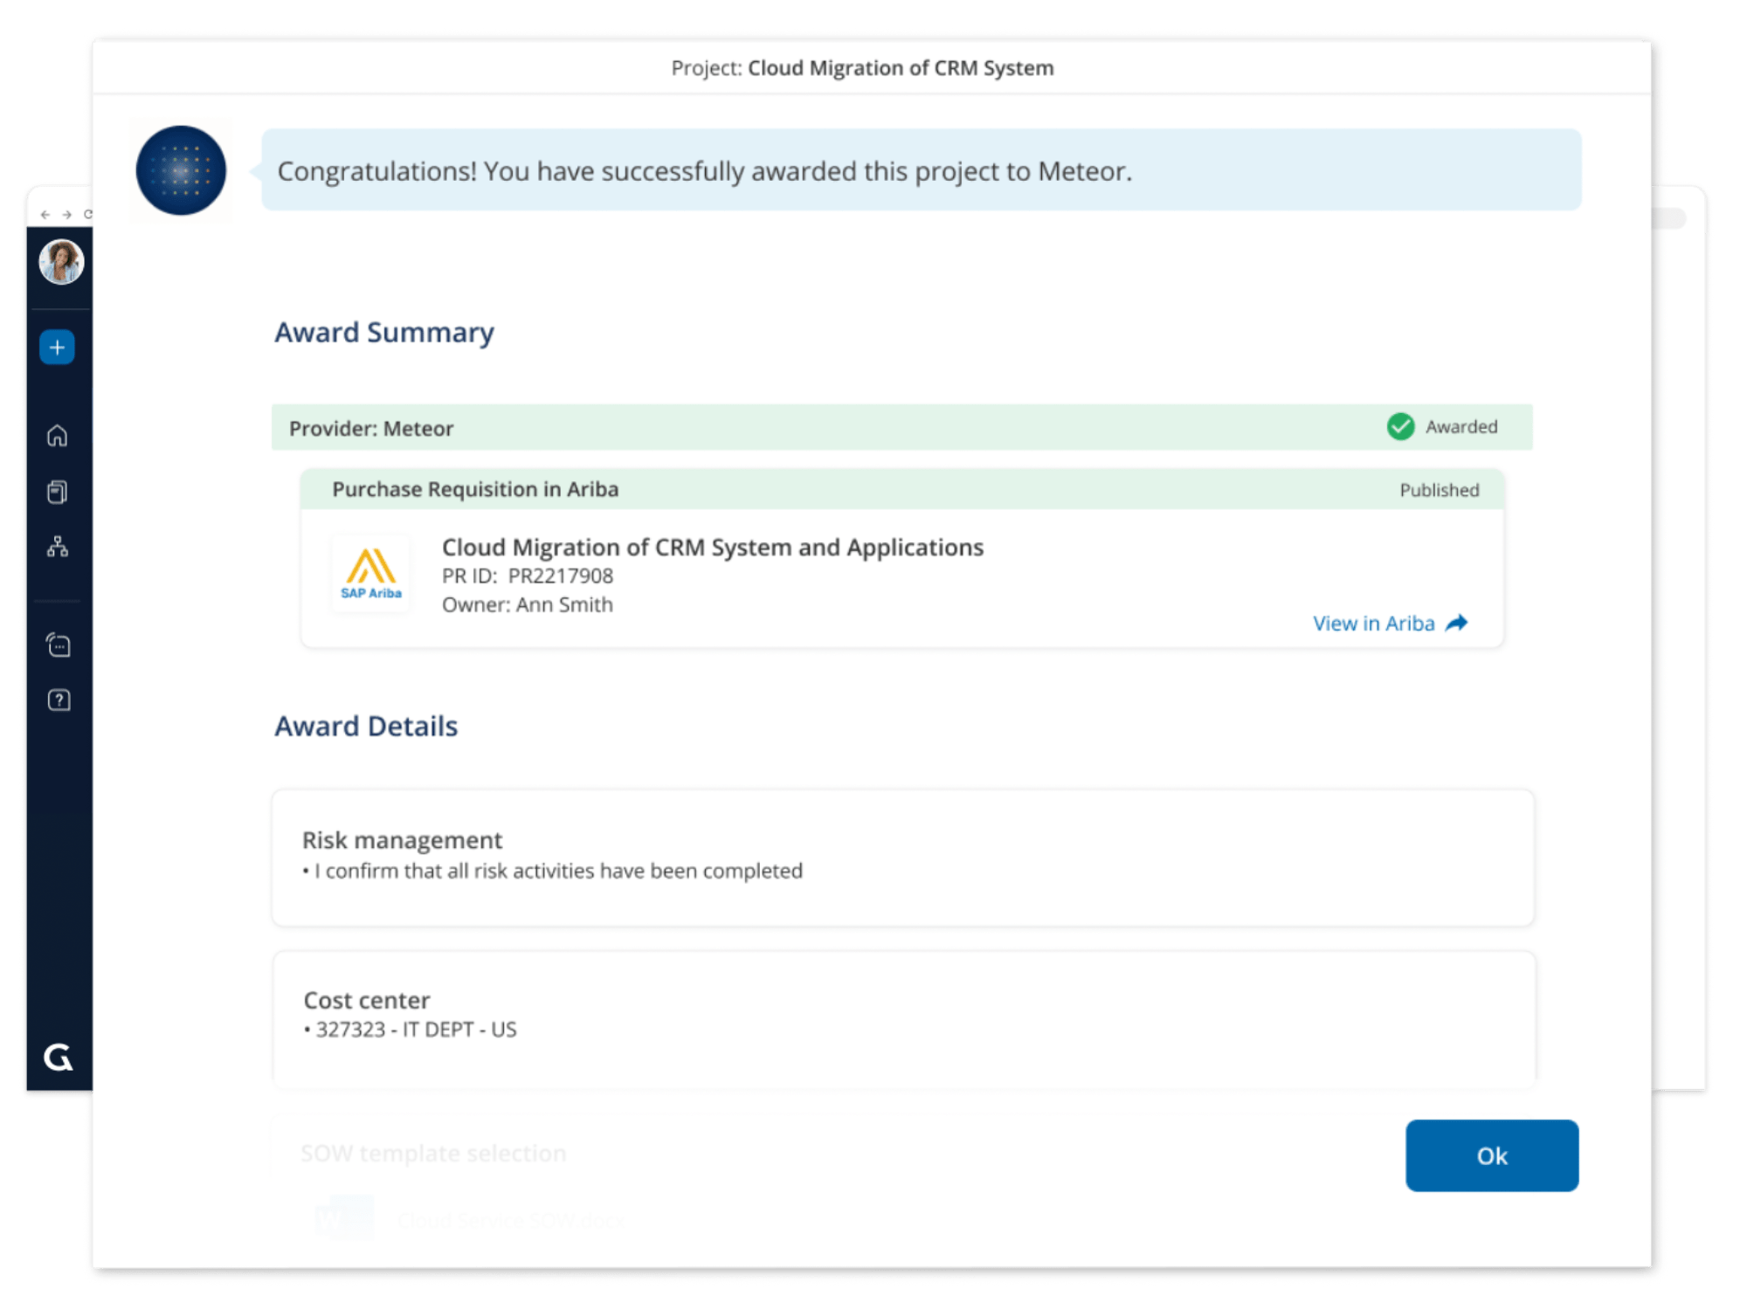Open the chat messages icon in sidebar
The height and width of the screenshot is (1310, 1747).
[x=59, y=645]
